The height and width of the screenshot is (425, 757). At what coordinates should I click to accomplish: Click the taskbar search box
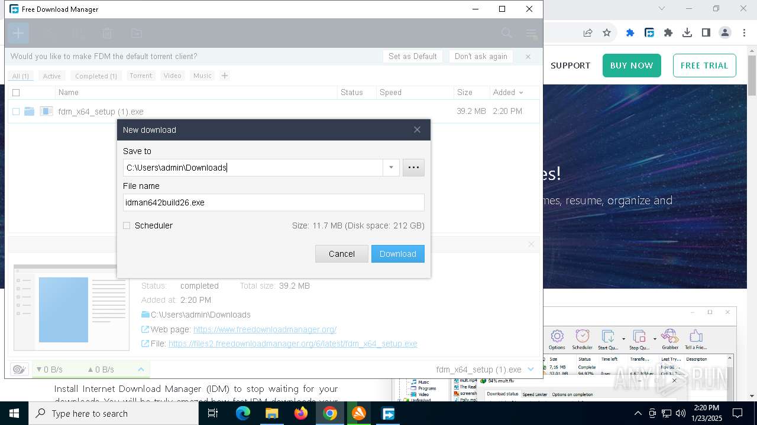[114, 413]
